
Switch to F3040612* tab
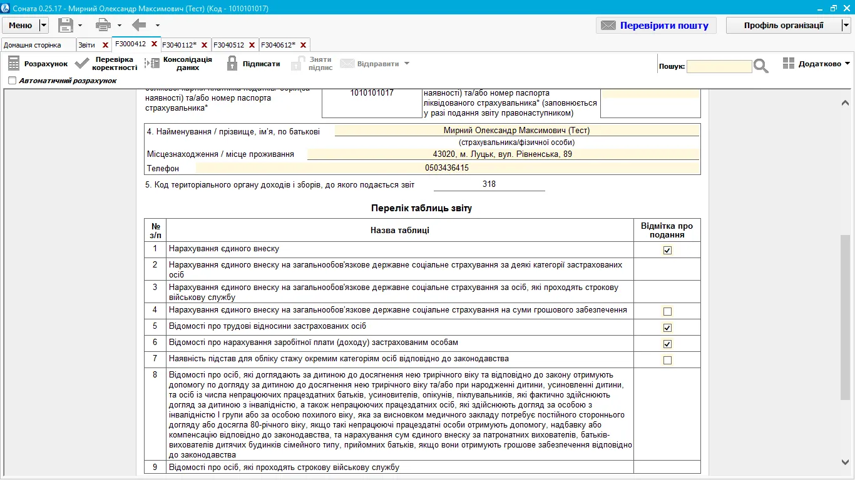point(278,45)
